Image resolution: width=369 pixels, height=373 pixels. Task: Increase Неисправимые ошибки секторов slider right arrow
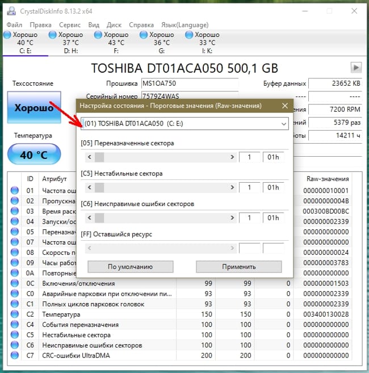[232, 217]
